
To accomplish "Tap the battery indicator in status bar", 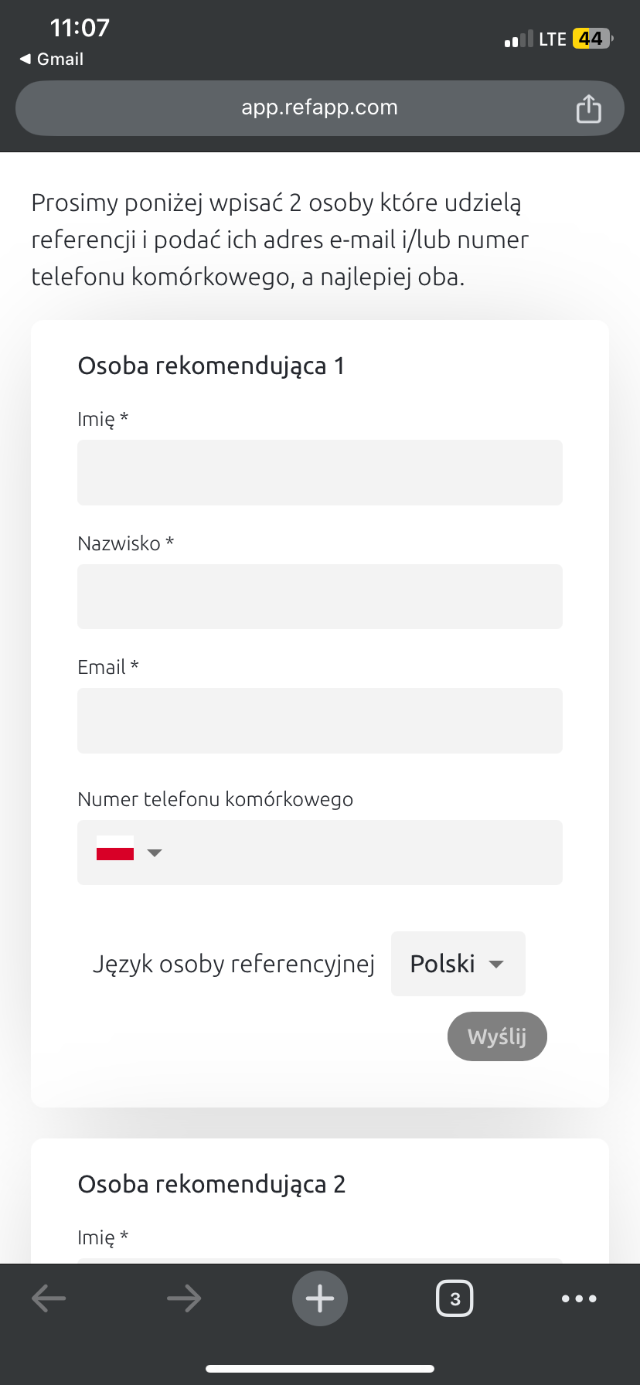I will coord(591,39).
